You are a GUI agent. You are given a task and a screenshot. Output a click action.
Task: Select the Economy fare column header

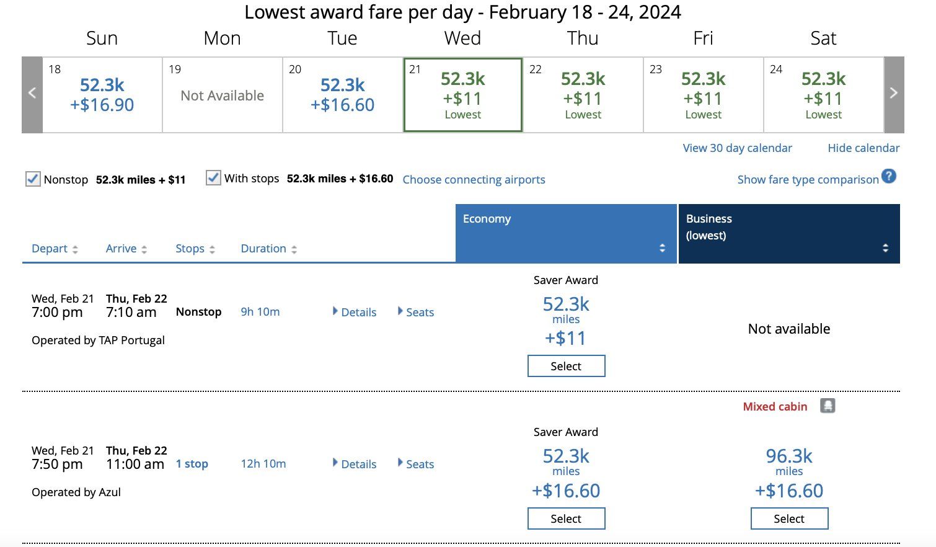[565, 233]
